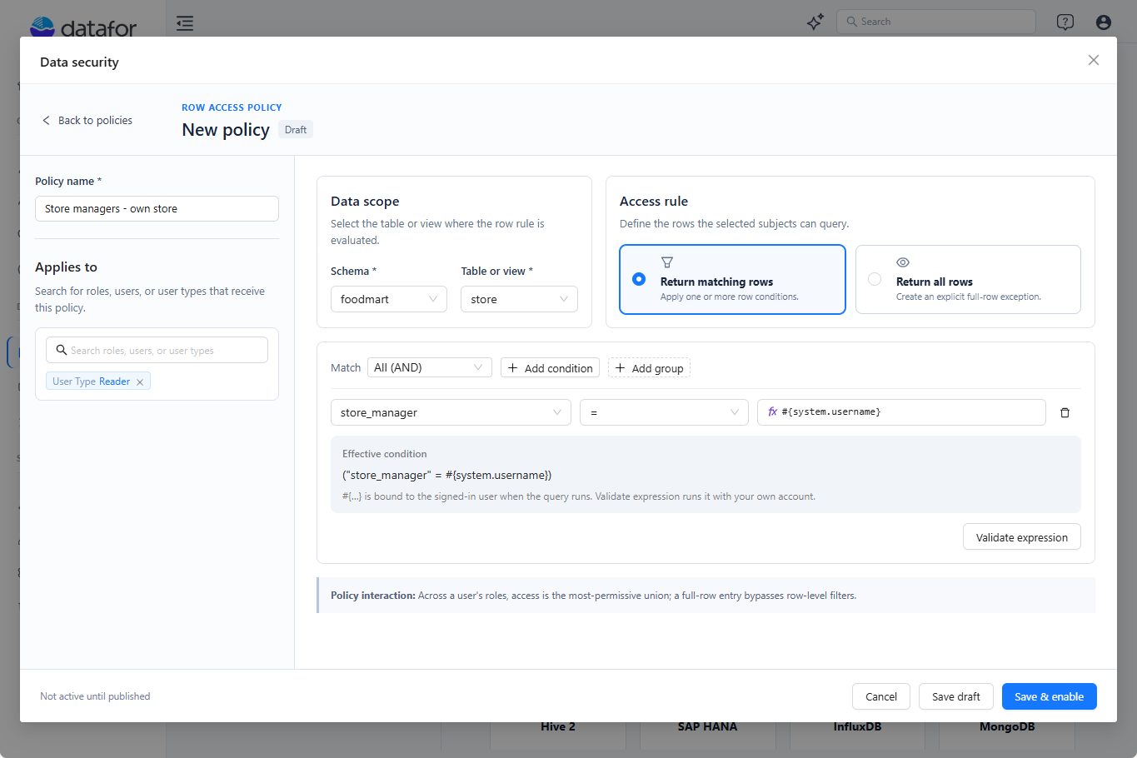The height and width of the screenshot is (758, 1137).
Task: Open the AI sparkle assistant icon
Action: (815, 22)
